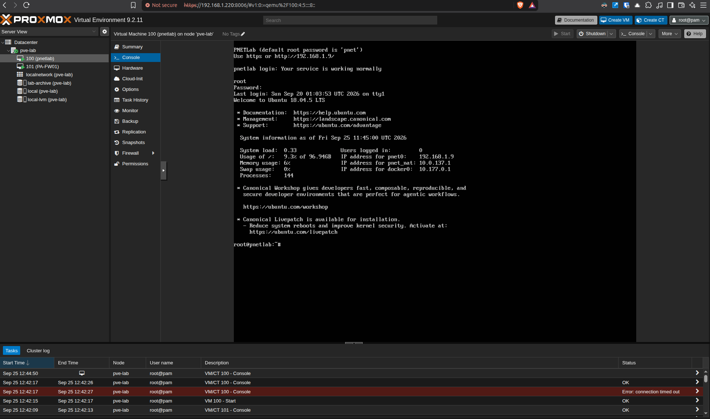Select the Tasks tab
This screenshot has width=710, height=419.
(x=11, y=351)
